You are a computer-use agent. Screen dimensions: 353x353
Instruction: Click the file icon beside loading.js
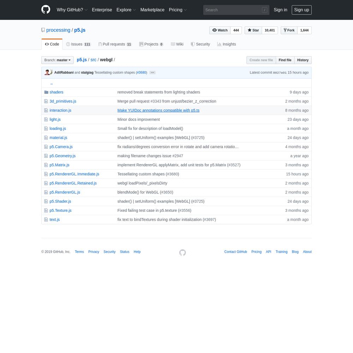click(x=46, y=128)
